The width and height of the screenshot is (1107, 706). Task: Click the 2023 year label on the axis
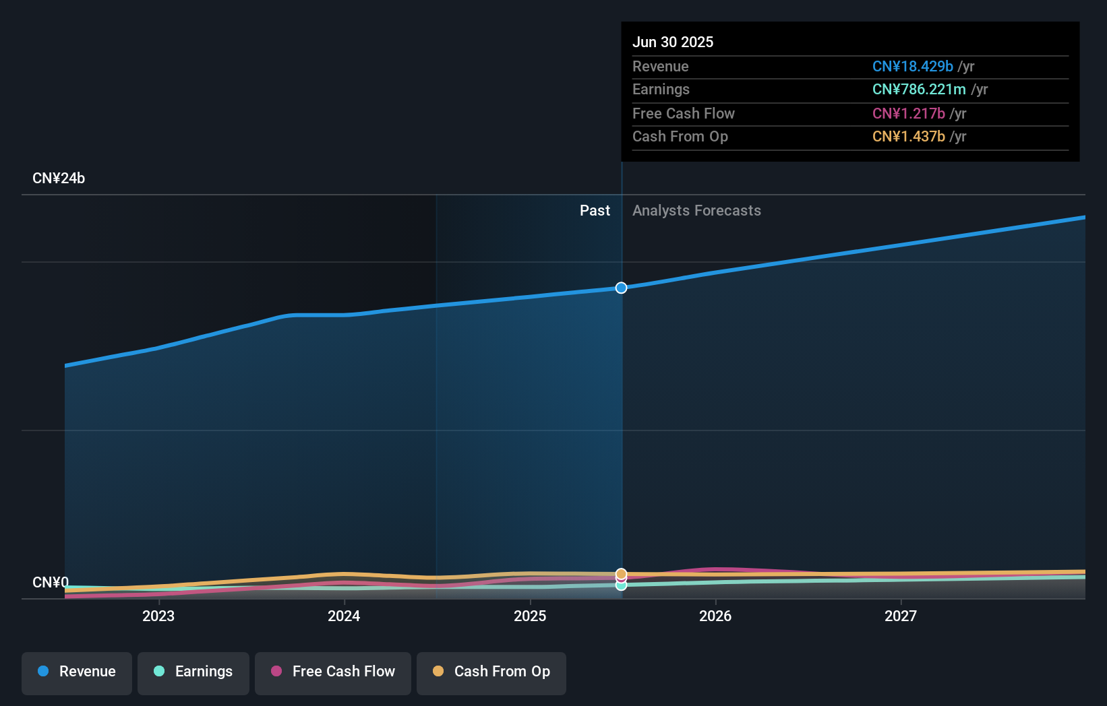(158, 616)
